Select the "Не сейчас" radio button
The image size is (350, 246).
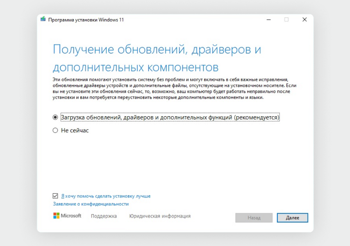point(55,130)
